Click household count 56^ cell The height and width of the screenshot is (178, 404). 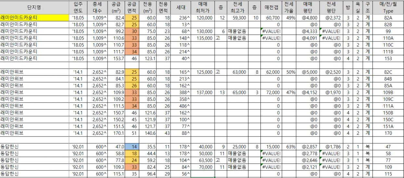(180, 174)
